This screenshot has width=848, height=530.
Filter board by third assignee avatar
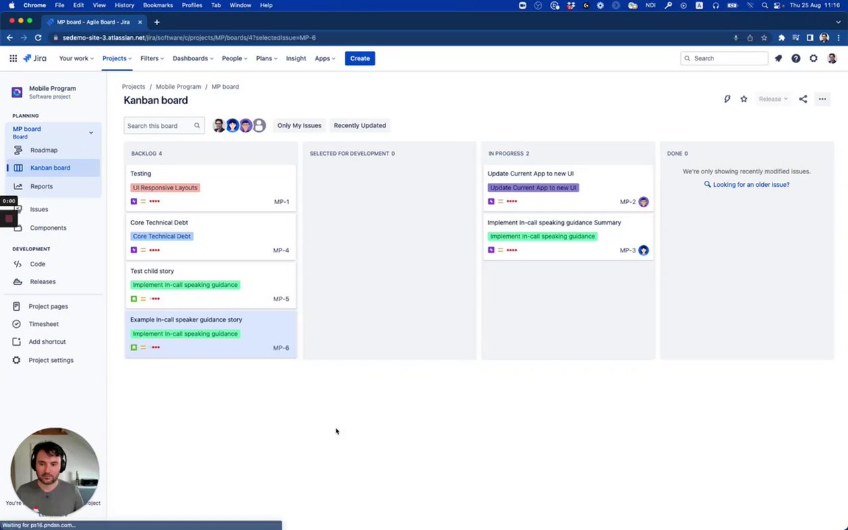point(246,125)
